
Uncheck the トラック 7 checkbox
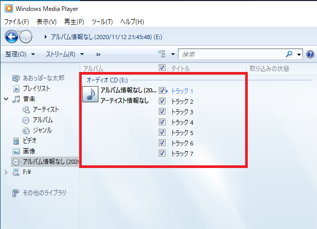162,153
